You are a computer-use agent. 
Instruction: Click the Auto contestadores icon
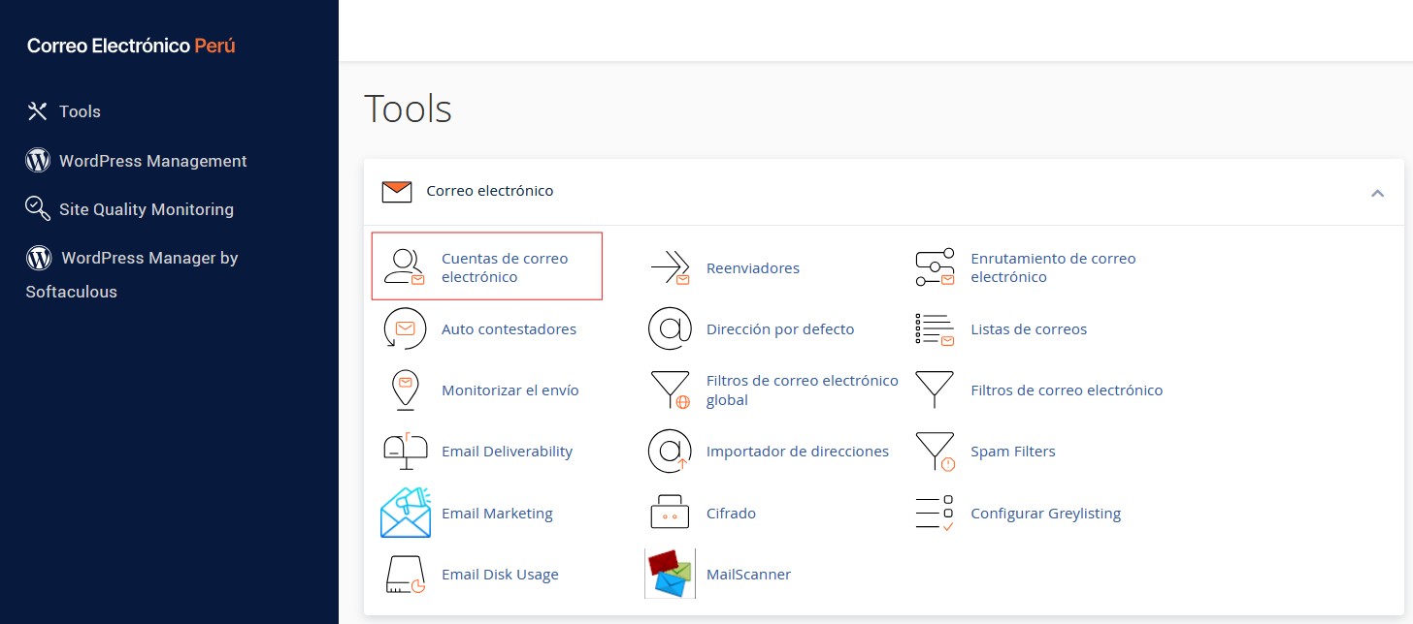click(405, 329)
